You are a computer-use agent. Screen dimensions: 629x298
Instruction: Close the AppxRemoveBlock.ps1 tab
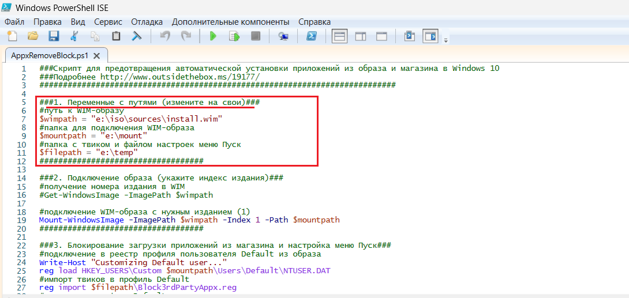click(x=97, y=56)
